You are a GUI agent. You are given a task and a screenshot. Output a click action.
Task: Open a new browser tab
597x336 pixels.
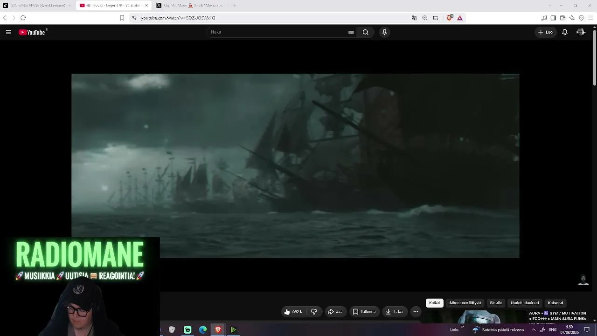(235, 5)
